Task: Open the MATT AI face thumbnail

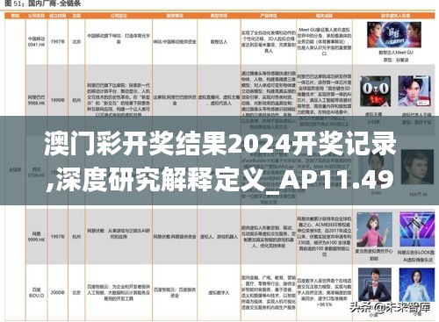Action: (x=417, y=167)
